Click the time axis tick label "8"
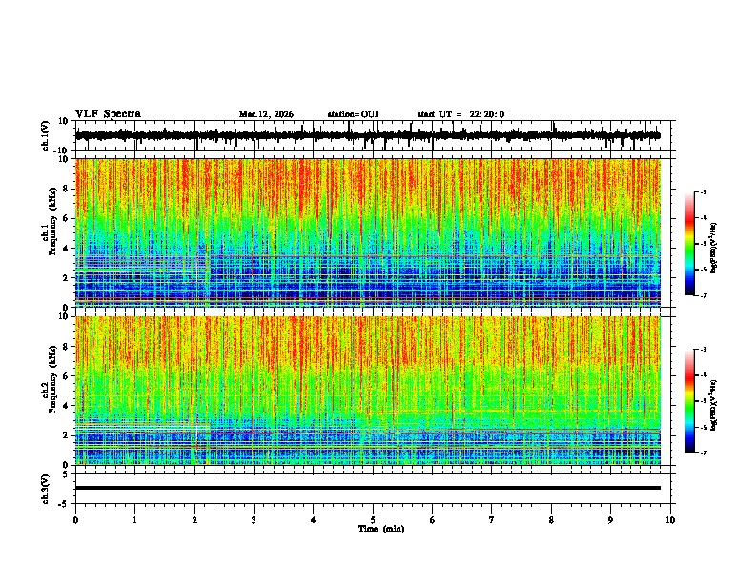755x583 pixels. pyautogui.click(x=551, y=520)
